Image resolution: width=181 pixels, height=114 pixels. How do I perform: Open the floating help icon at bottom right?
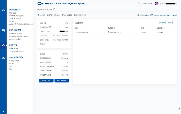pyautogui.click(x=179, y=109)
